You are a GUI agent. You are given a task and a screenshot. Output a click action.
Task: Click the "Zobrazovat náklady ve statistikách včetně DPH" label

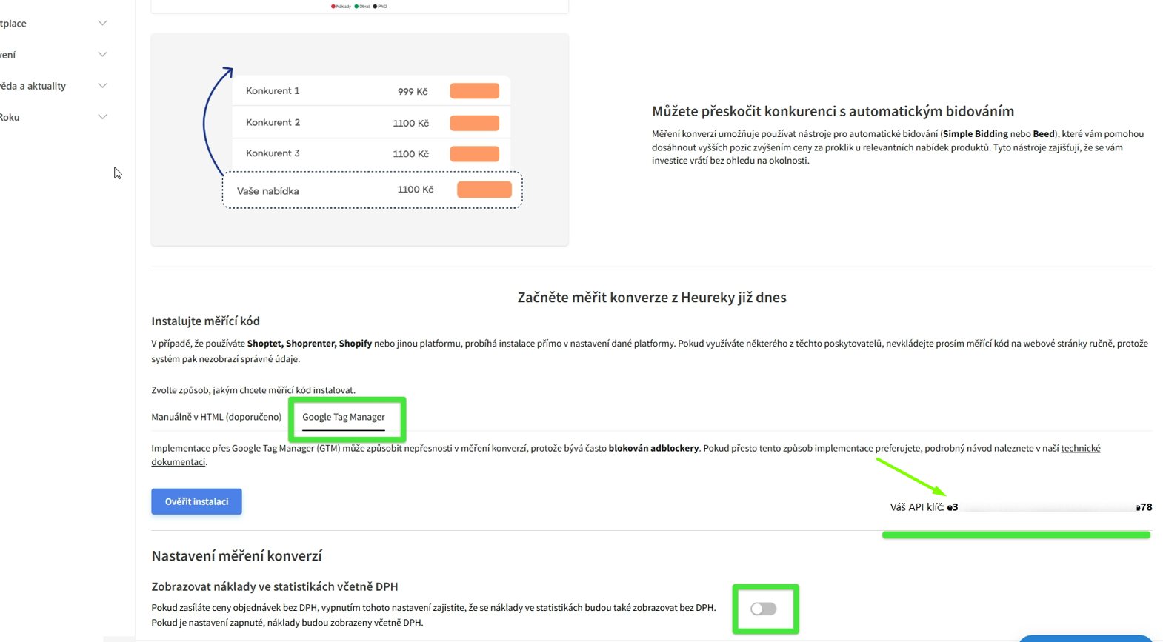(x=275, y=586)
